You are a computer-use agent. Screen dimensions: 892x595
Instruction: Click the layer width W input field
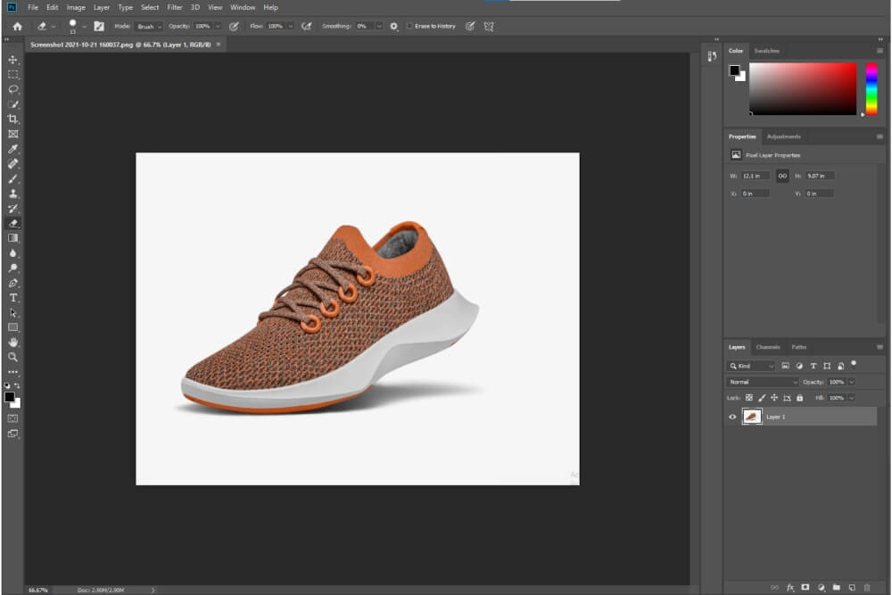point(755,176)
